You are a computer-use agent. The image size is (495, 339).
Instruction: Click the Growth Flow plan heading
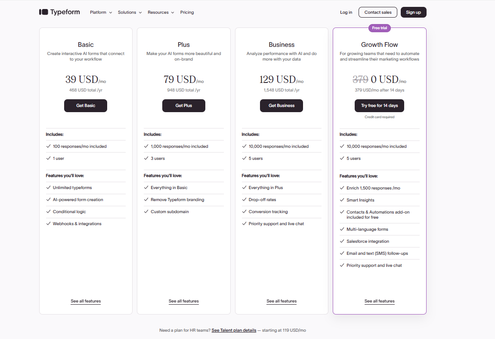[x=380, y=45]
